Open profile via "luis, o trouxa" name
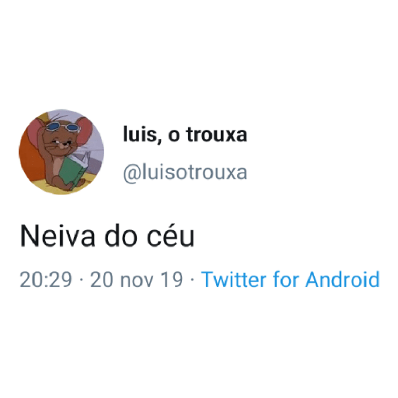The image size is (398, 398). [x=185, y=134]
